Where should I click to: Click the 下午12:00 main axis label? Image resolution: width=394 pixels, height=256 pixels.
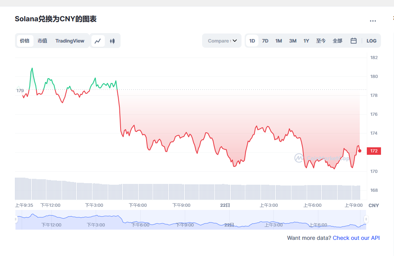50,205
